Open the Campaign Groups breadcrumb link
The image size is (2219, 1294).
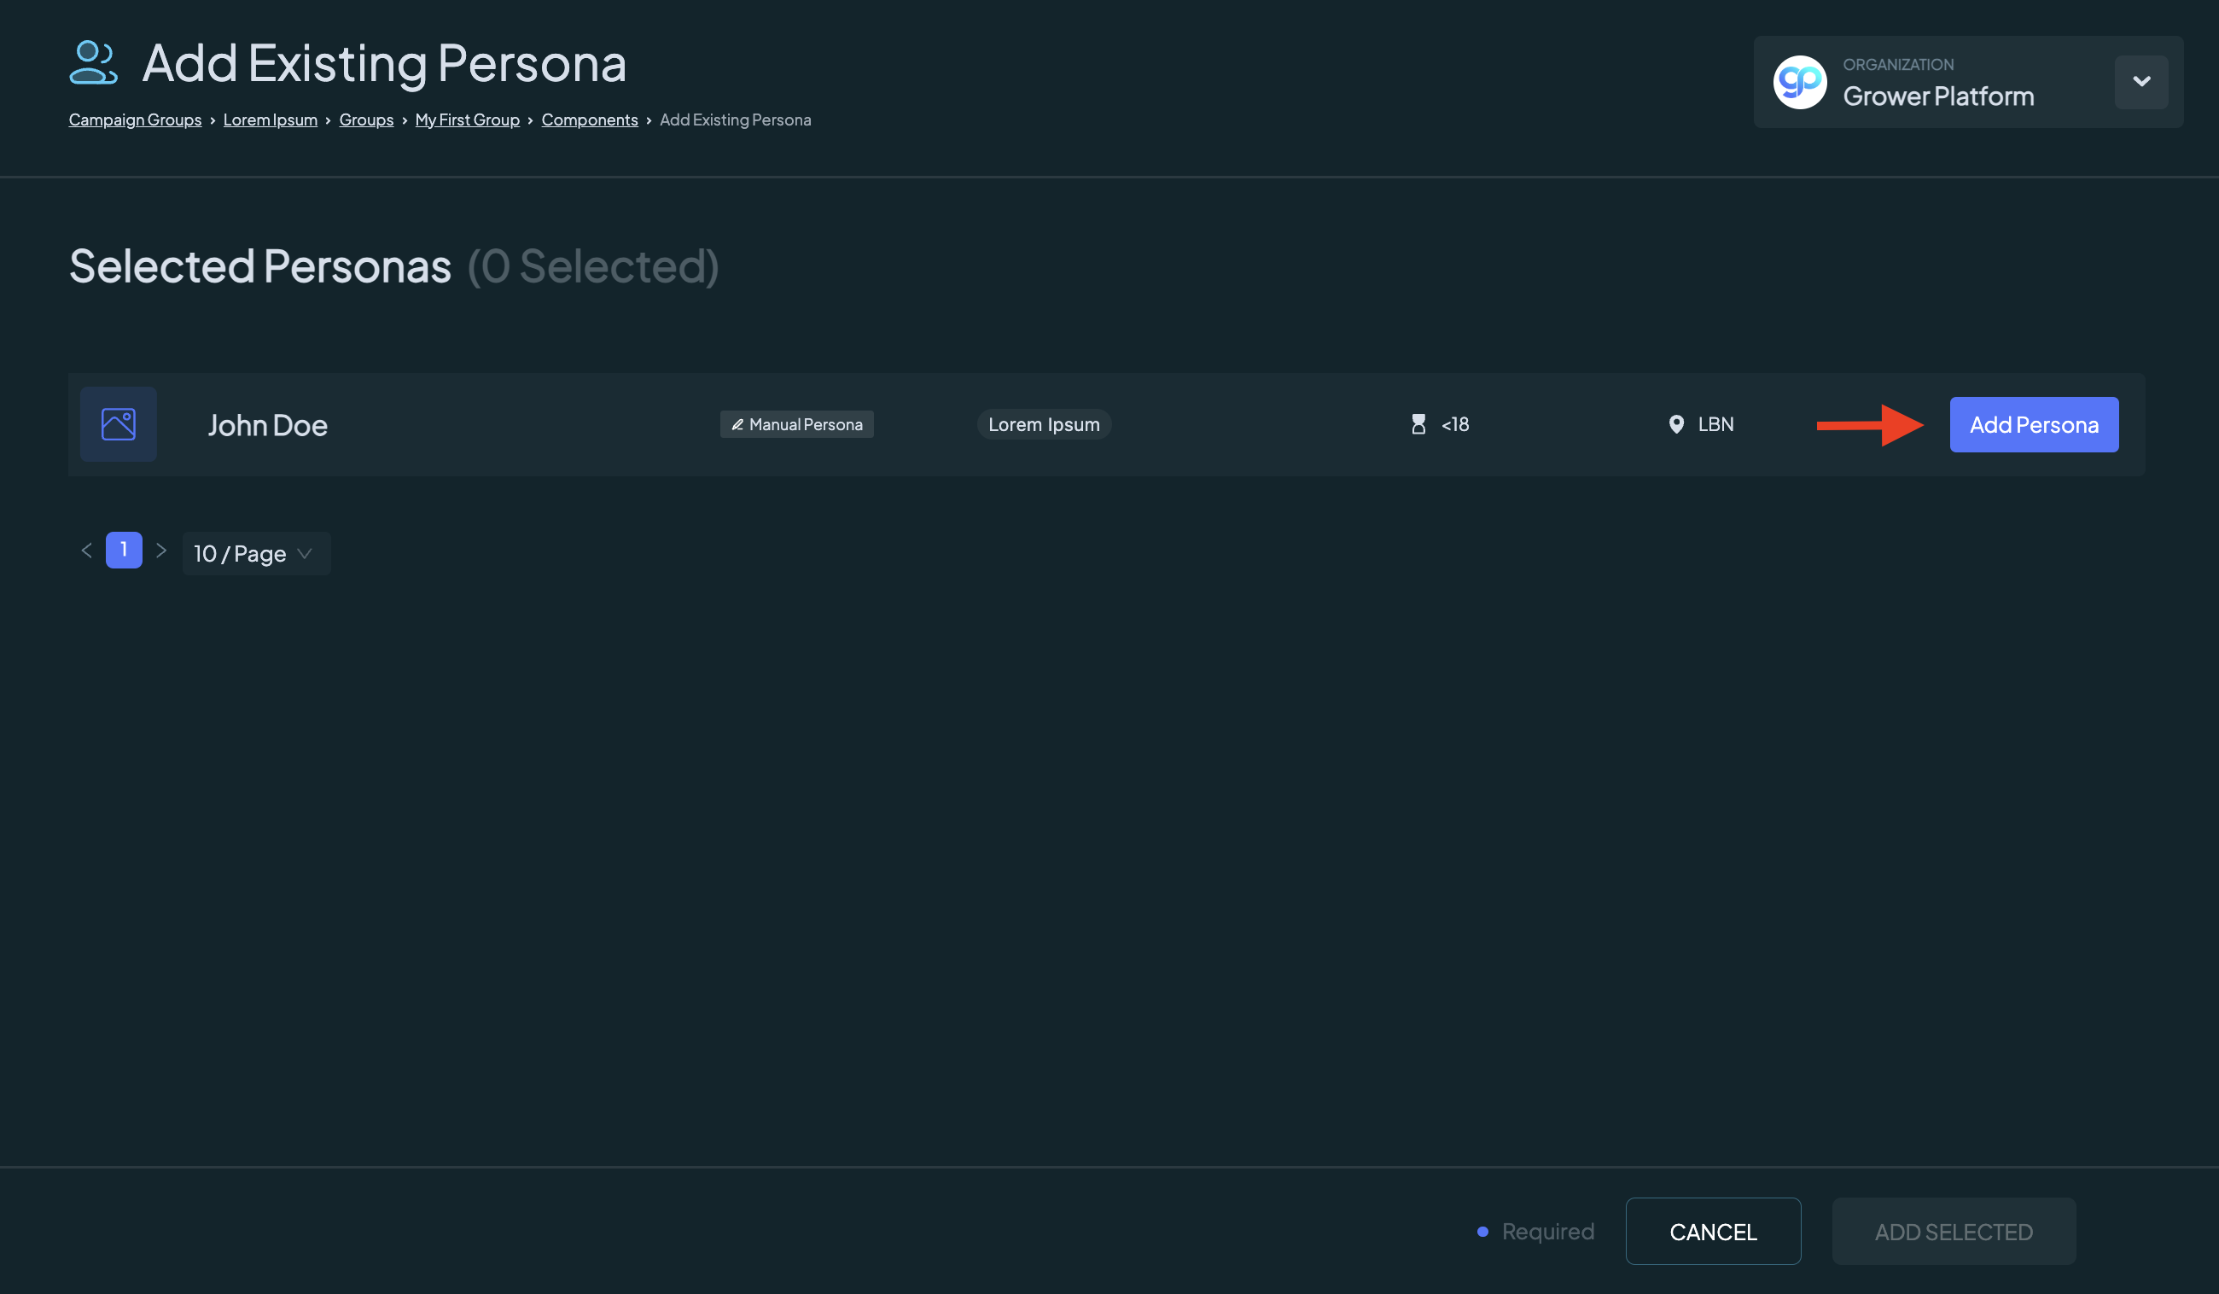[135, 119]
